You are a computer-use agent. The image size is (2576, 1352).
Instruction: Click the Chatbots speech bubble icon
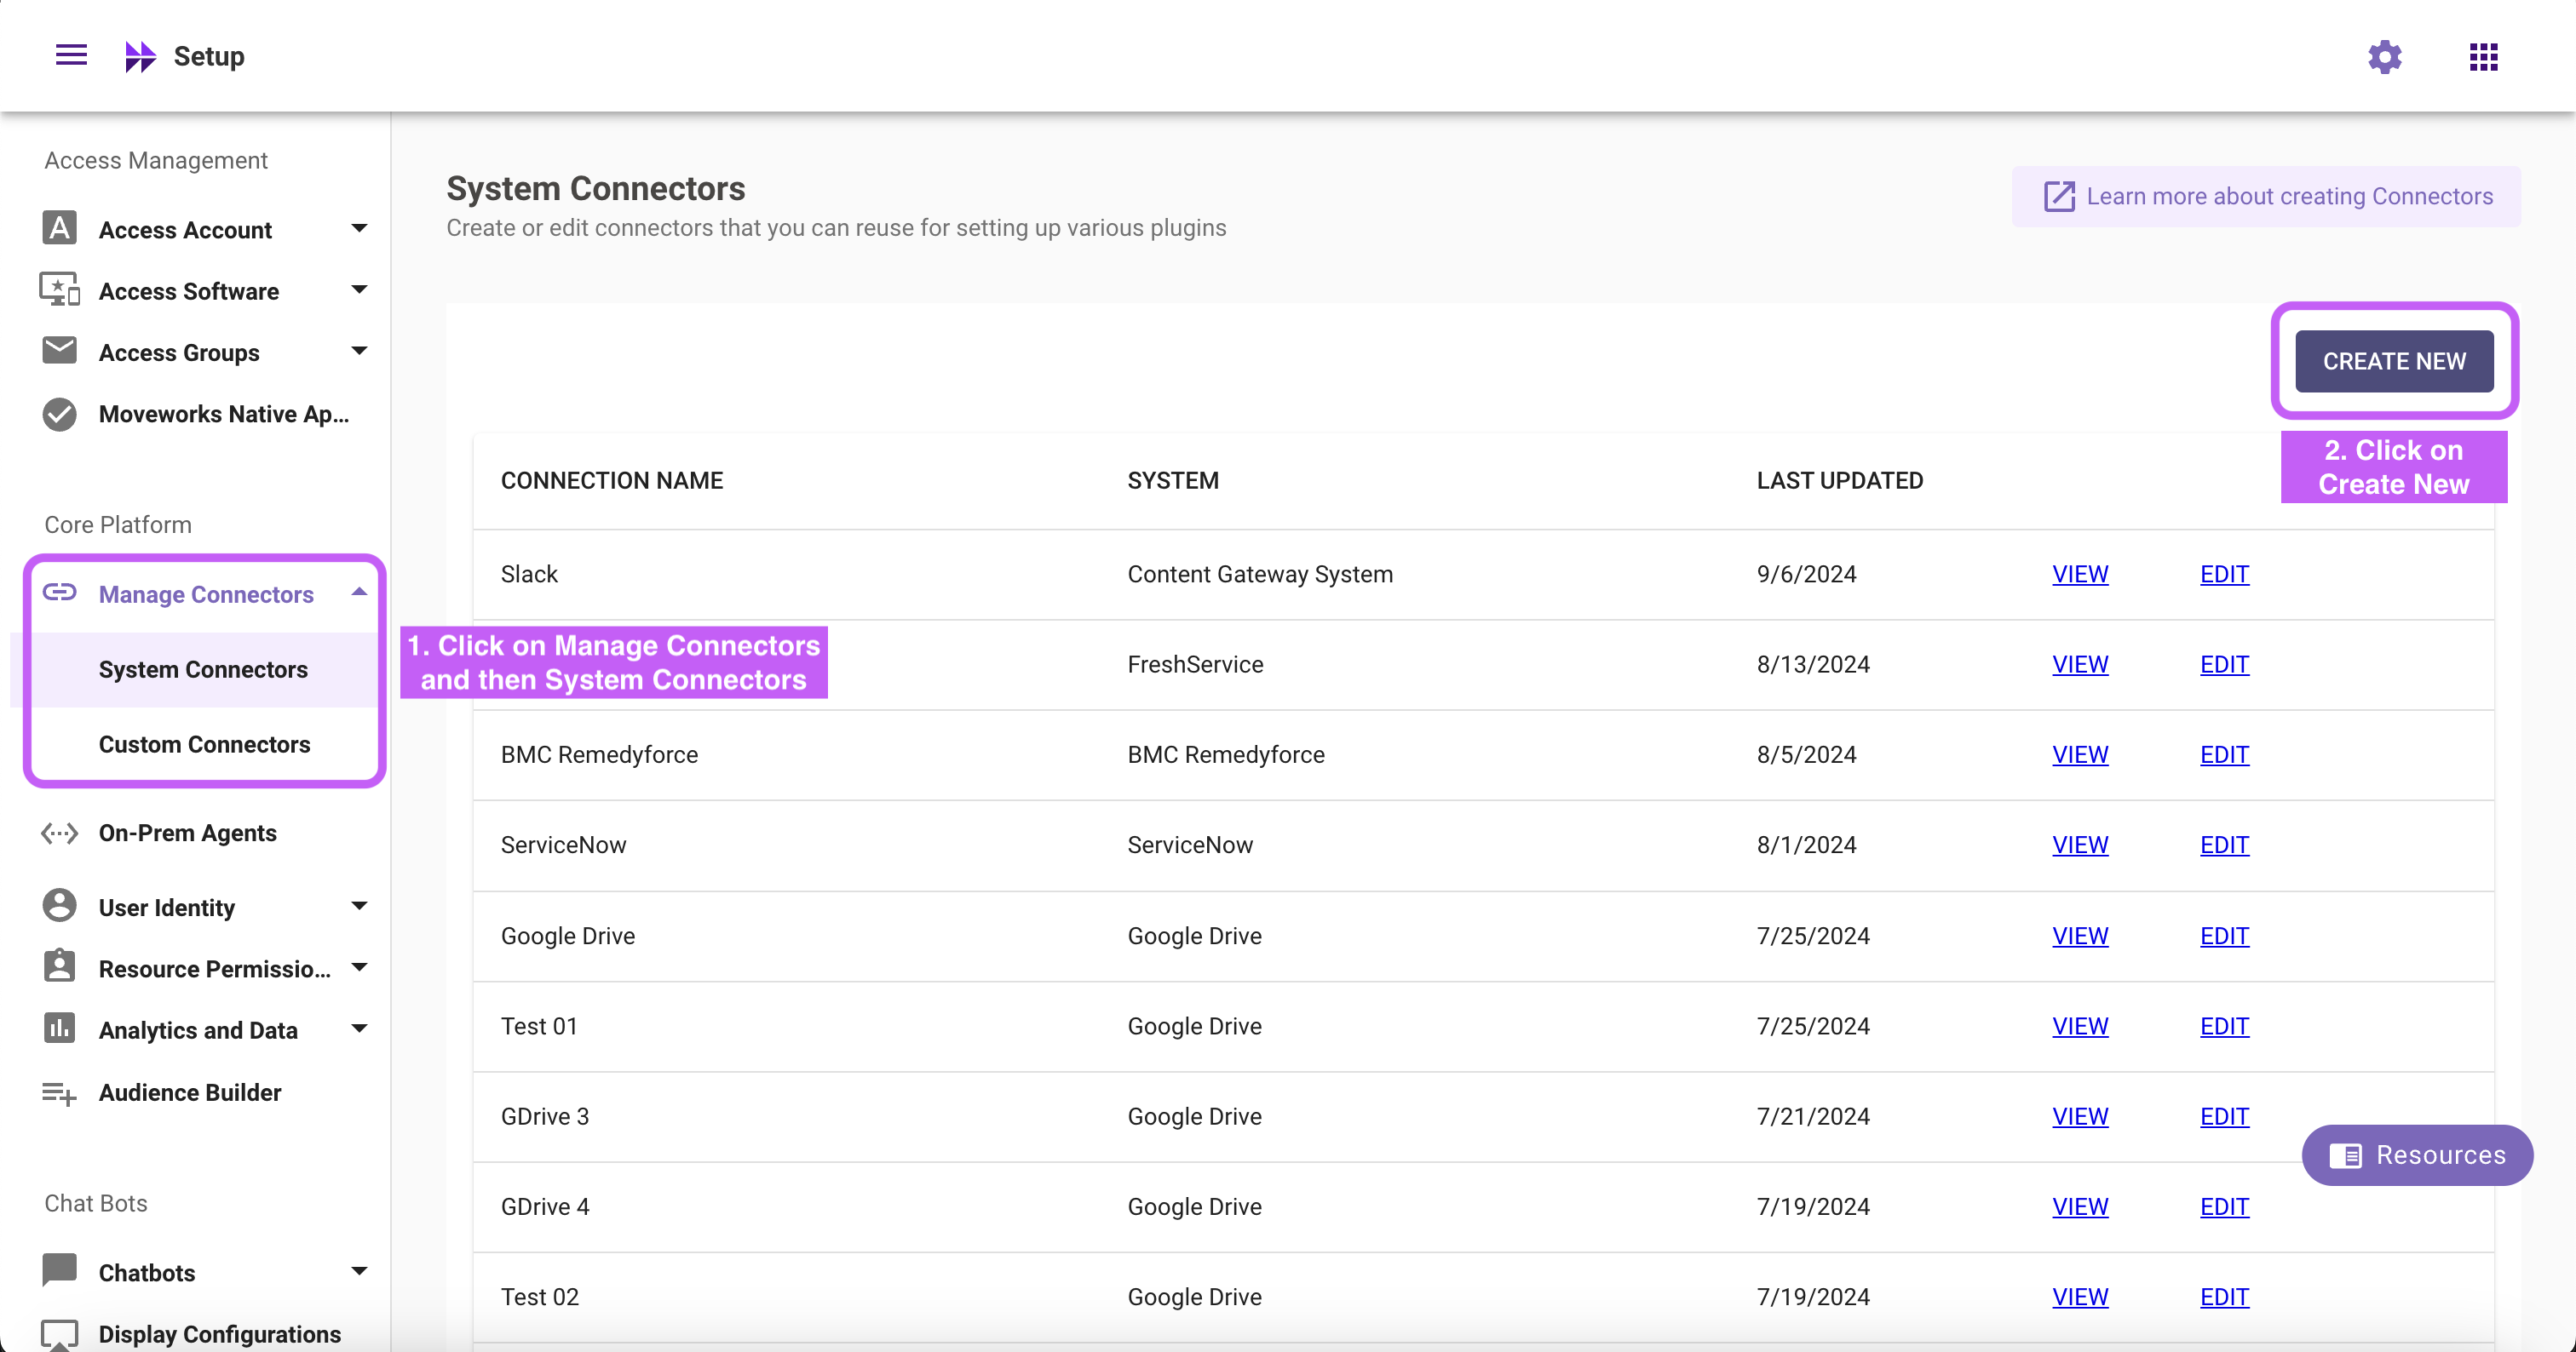pyautogui.click(x=60, y=1270)
